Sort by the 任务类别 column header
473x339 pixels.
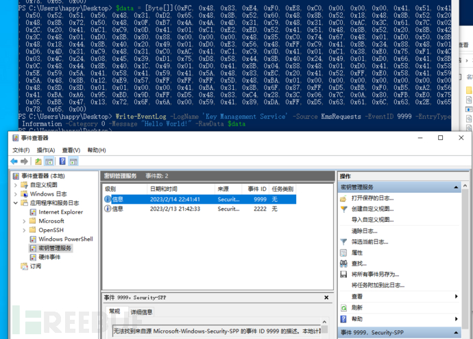pos(282,189)
